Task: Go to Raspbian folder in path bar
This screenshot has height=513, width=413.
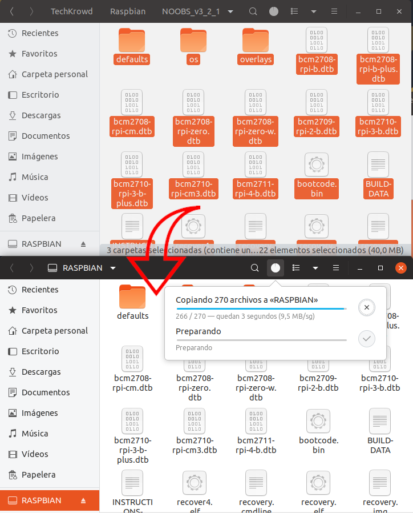Action: point(128,11)
